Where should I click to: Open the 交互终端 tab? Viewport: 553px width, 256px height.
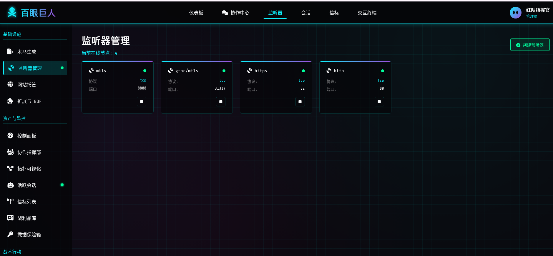pos(367,13)
